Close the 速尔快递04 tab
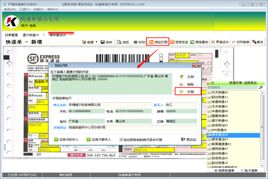 [44, 35]
